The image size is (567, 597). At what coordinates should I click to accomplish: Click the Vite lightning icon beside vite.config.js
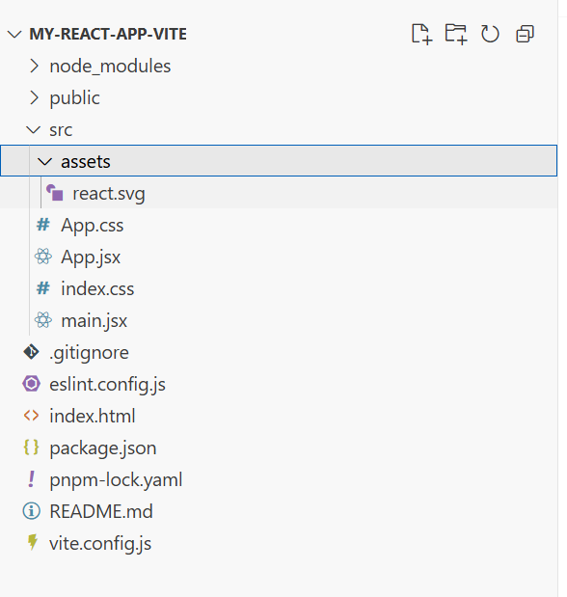click(x=33, y=543)
